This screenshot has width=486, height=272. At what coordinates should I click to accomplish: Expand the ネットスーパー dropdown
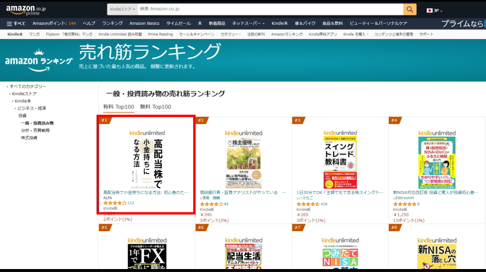(x=248, y=24)
